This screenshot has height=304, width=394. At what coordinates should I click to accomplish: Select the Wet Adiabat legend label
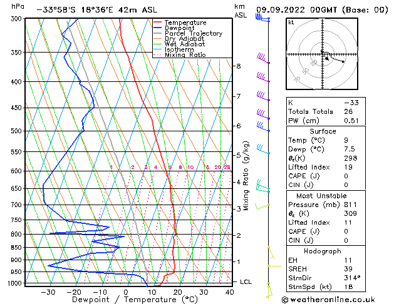pyautogui.click(x=185, y=44)
